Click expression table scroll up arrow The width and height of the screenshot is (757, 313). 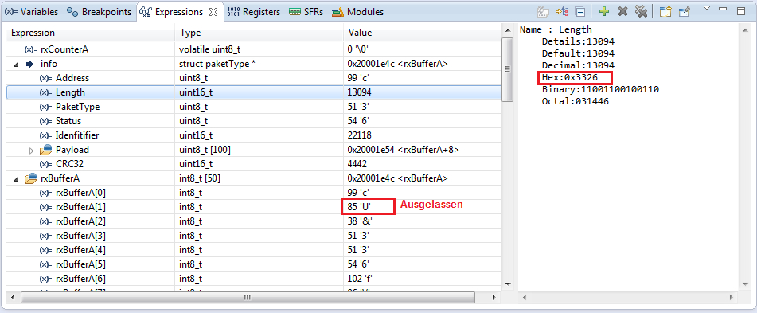pos(507,31)
